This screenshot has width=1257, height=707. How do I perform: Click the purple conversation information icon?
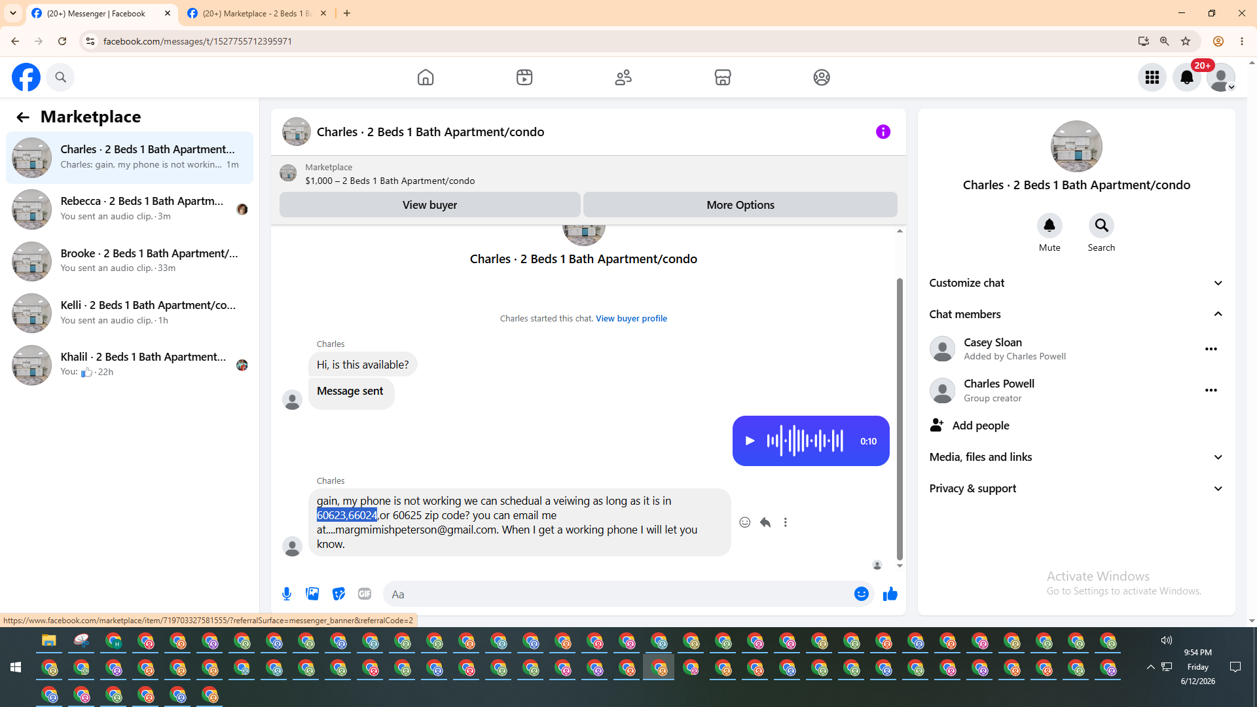tap(883, 132)
